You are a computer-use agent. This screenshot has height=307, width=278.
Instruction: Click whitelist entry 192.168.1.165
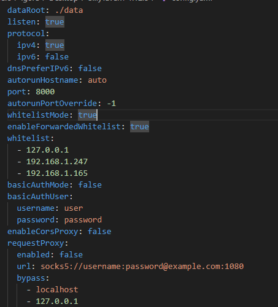[57, 173]
